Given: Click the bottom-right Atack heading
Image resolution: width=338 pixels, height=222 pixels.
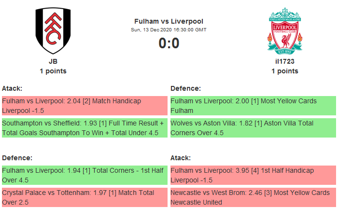Looking at the screenshot, I should tap(181, 158).
